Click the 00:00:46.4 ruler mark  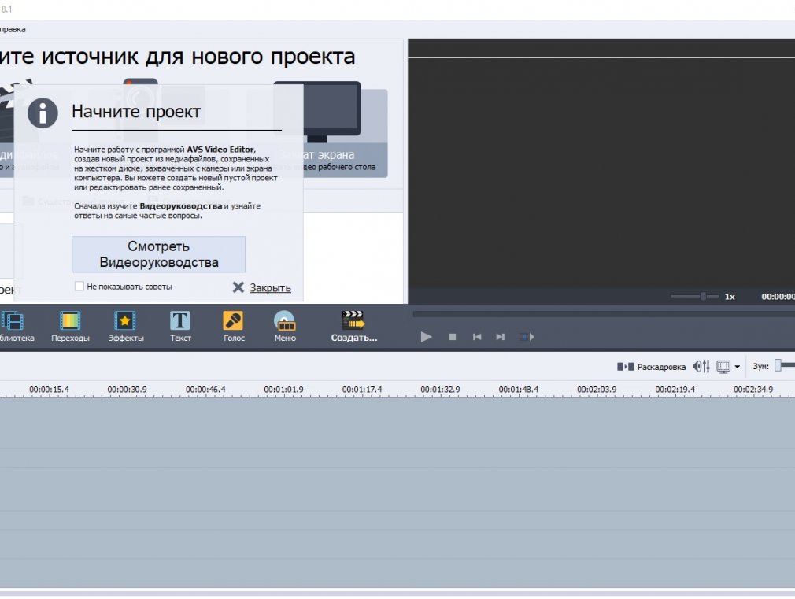click(205, 390)
